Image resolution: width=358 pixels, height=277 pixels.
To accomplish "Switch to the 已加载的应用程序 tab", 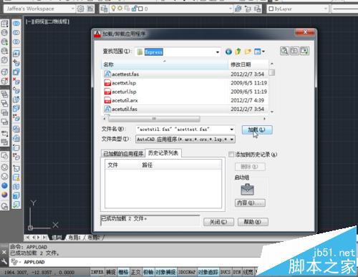I will click(x=123, y=154).
